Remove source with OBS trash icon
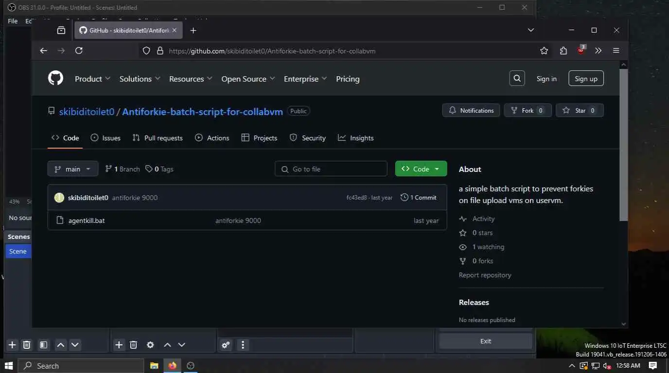 tap(133, 345)
